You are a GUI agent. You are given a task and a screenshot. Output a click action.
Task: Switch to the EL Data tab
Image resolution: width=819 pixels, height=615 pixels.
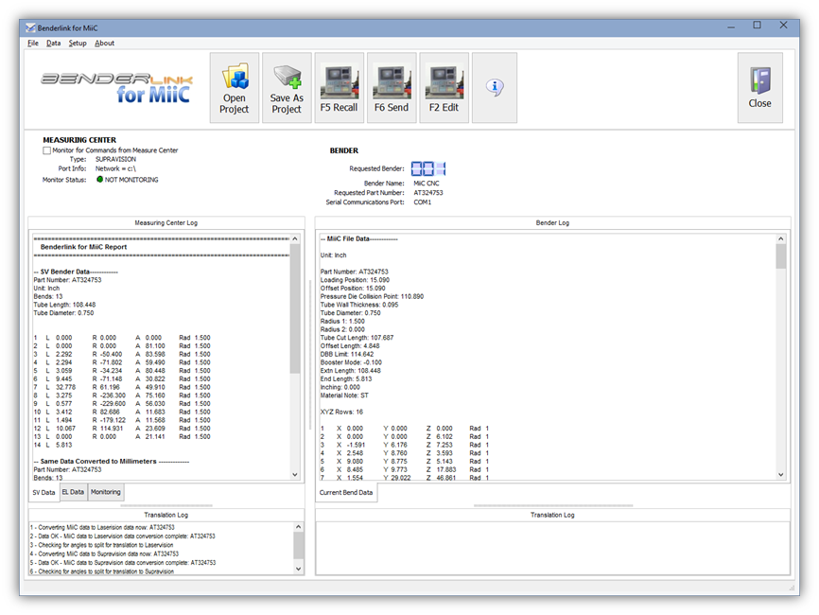[73, 492]
